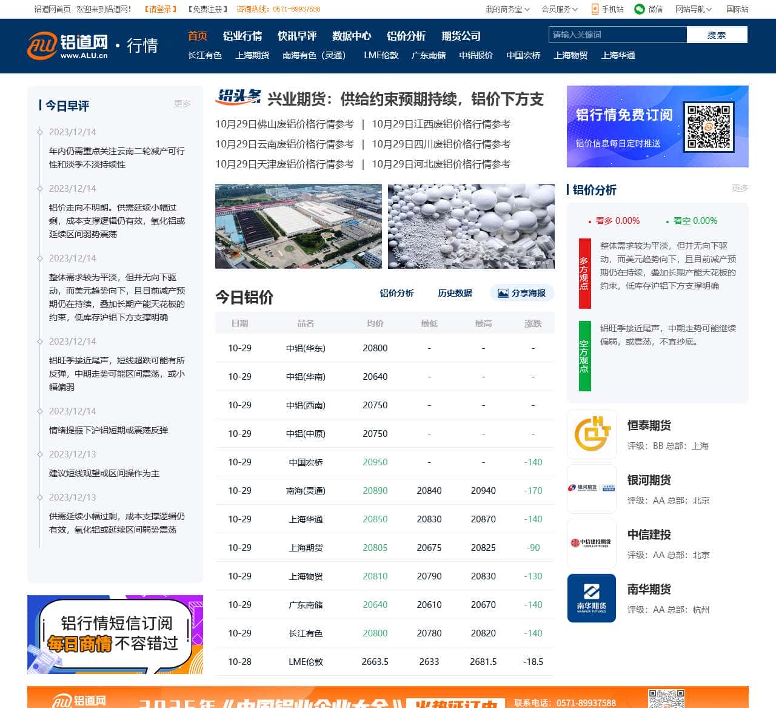Select 上海物贸 sub-navigation link
Screen dimensions: 776x708
click(570, 55)
